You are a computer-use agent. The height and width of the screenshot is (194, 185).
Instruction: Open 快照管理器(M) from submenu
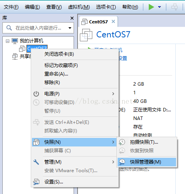coord(147,162)
